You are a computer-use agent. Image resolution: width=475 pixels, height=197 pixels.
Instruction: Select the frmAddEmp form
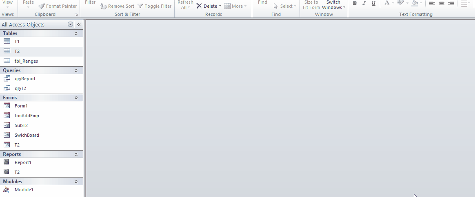tap(41, 116)
